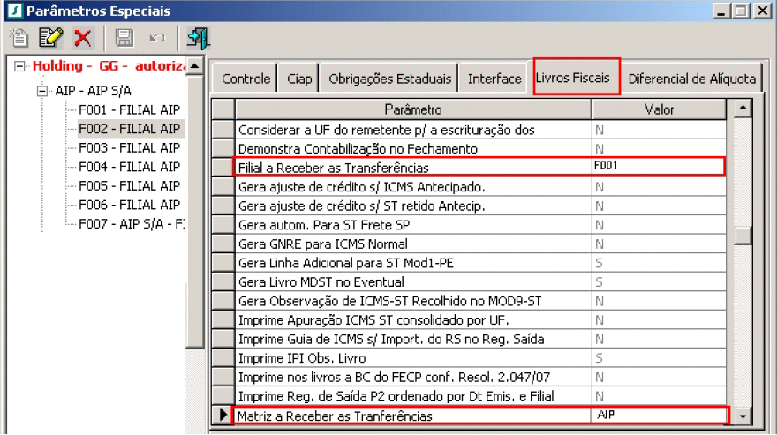The height and width of the screenshot is (435, 777).
Task: Click the red X delete icon
Action: coord(82,38)
